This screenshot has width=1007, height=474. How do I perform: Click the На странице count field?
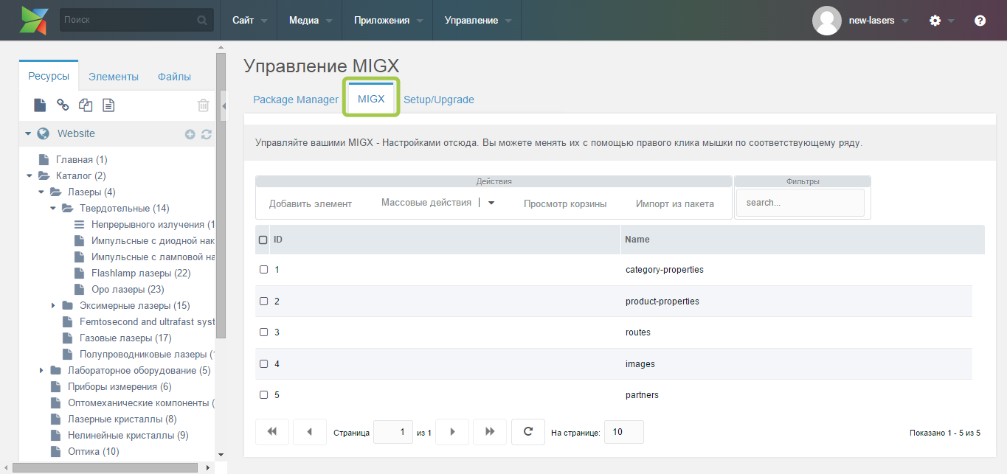624,432
